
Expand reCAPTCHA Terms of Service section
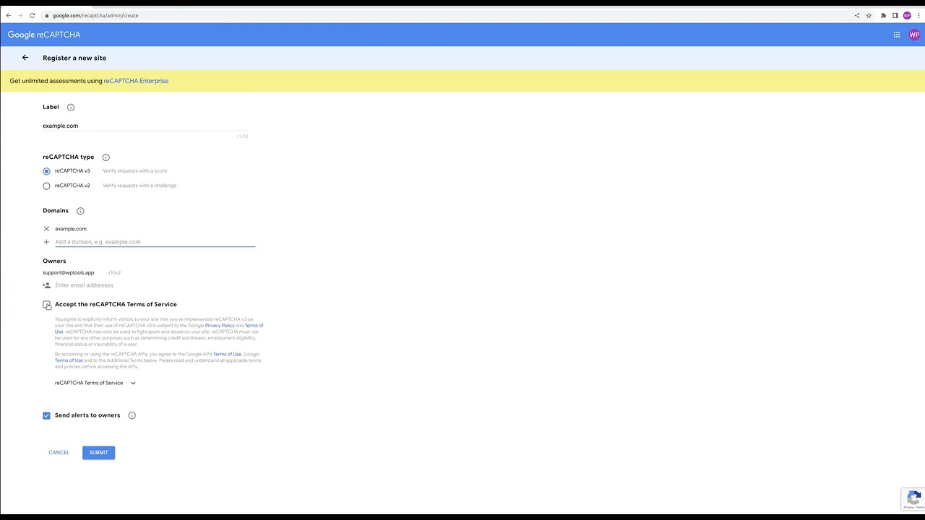coord(95,383)
